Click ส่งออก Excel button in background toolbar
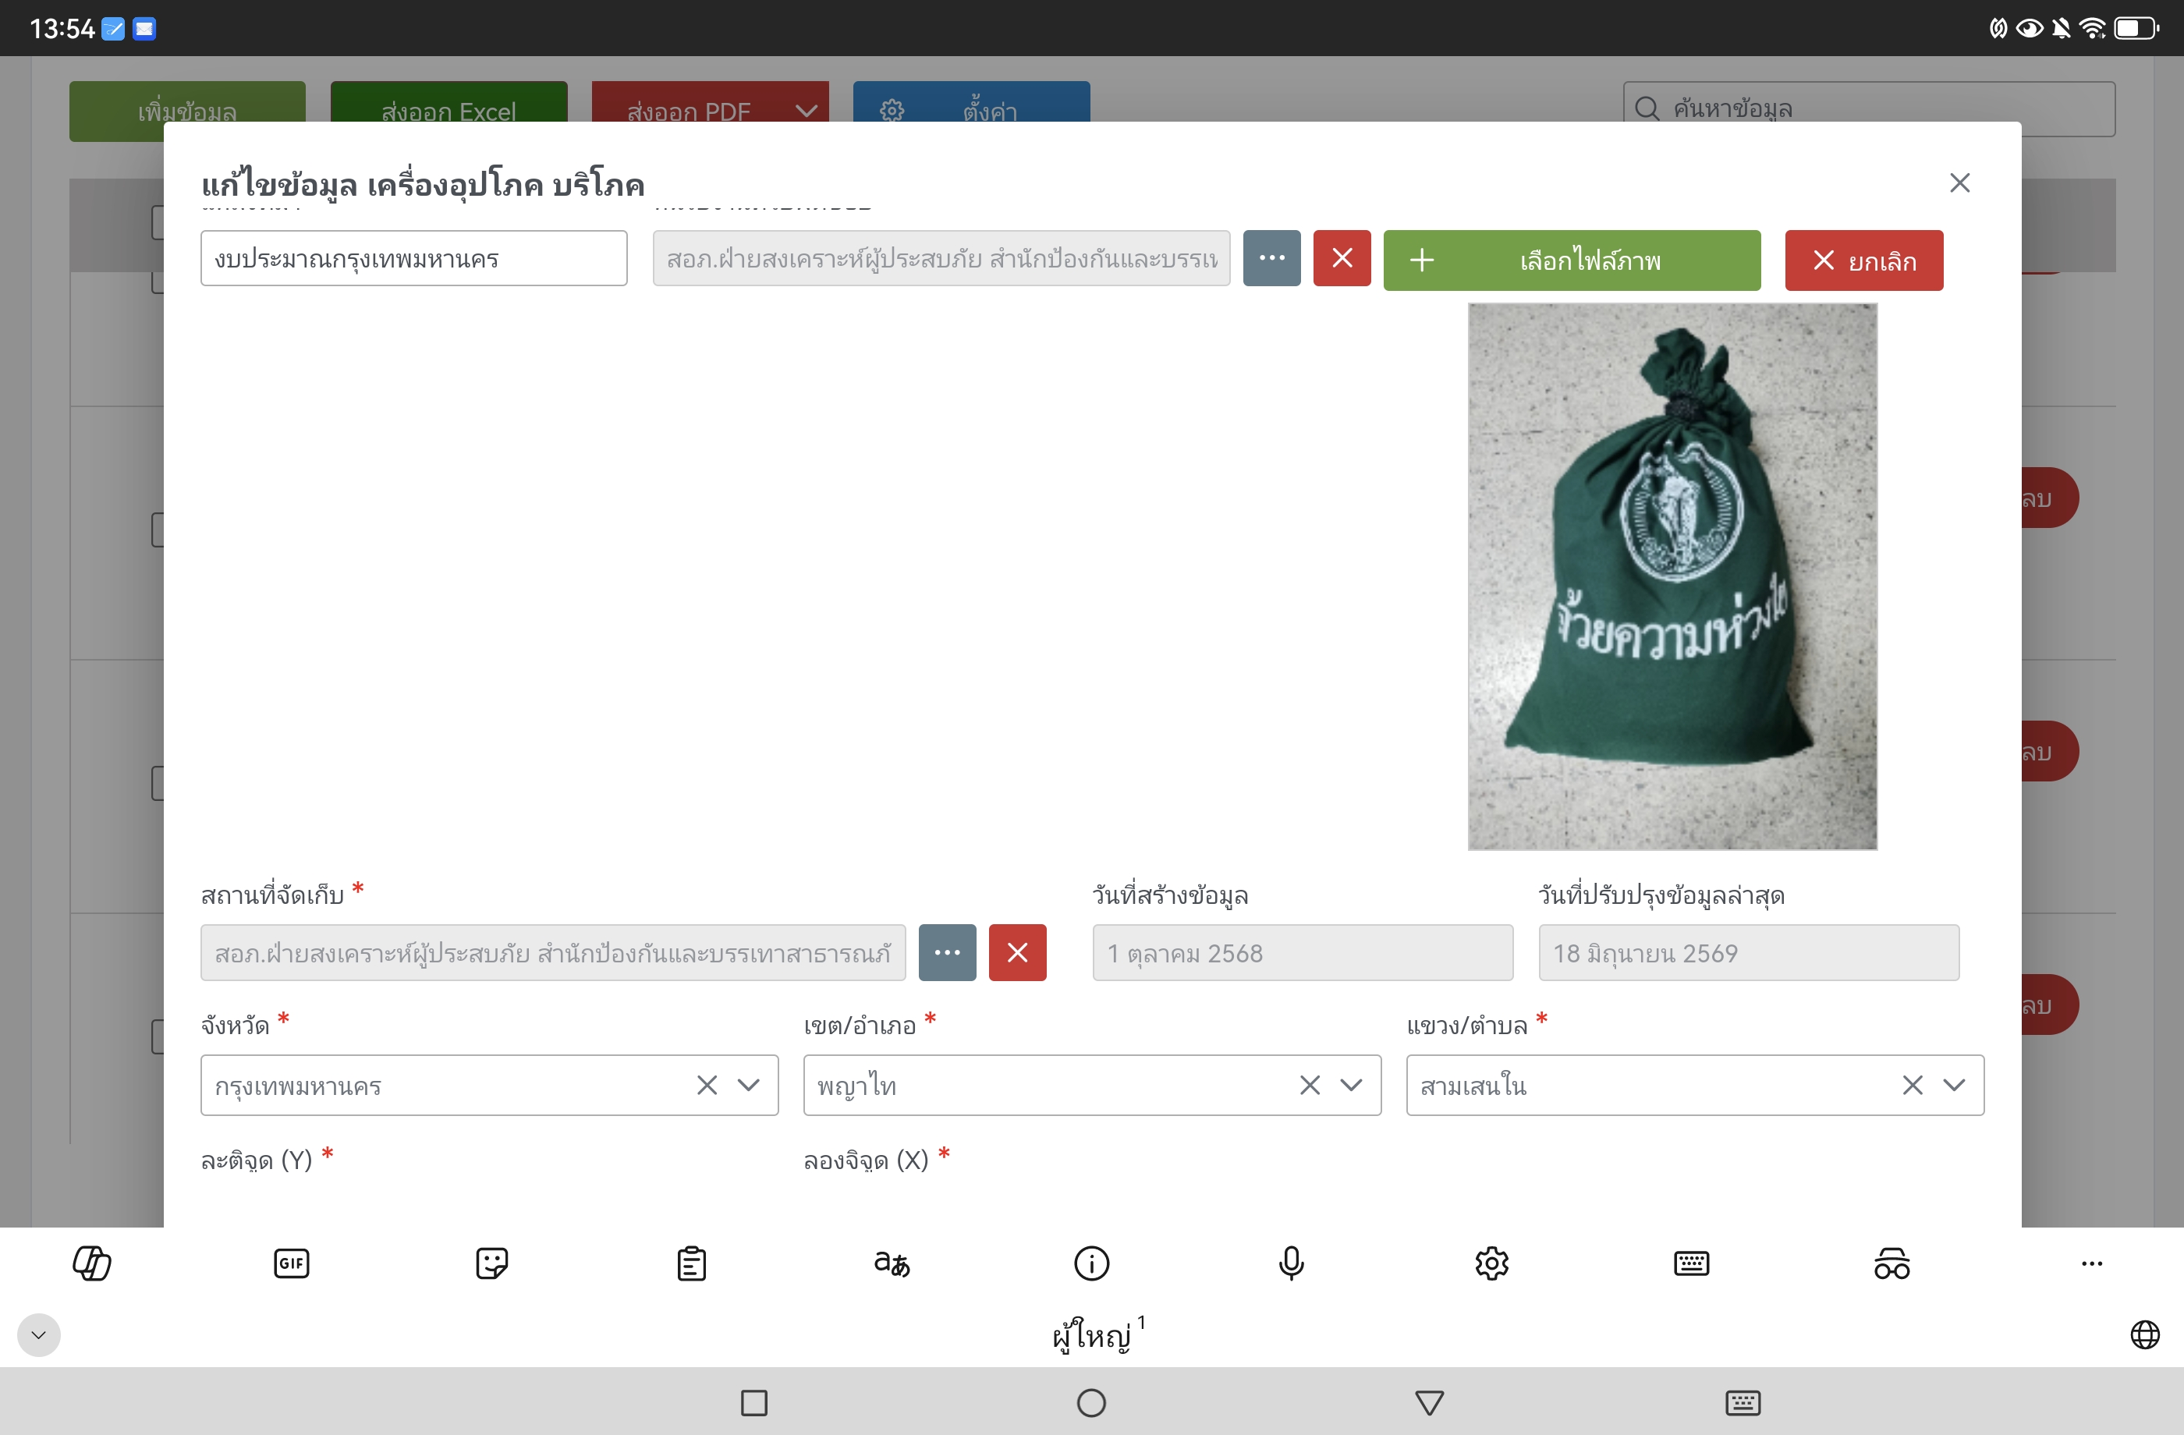Screen dimensions: 2184x1435 pos(448,111)
